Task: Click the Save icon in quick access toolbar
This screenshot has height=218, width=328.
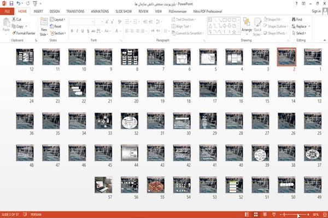Action: click(11, 3)
